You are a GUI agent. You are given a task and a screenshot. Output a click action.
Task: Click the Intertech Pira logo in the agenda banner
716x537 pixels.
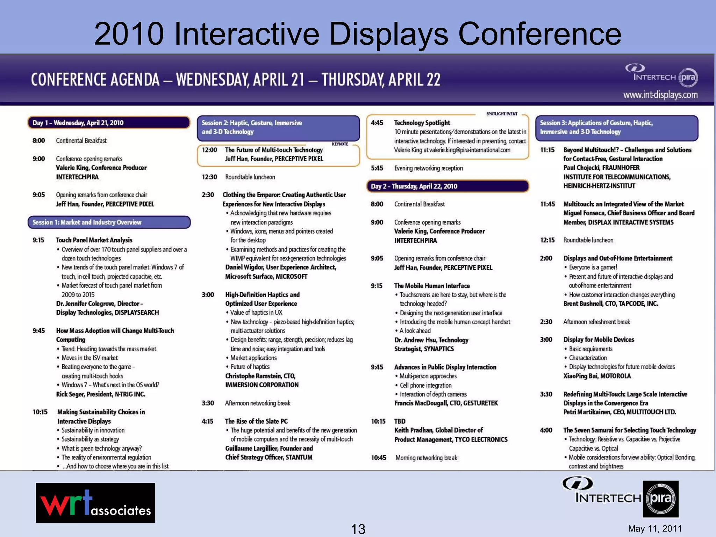pyautogui.click(x=661, y=76)
